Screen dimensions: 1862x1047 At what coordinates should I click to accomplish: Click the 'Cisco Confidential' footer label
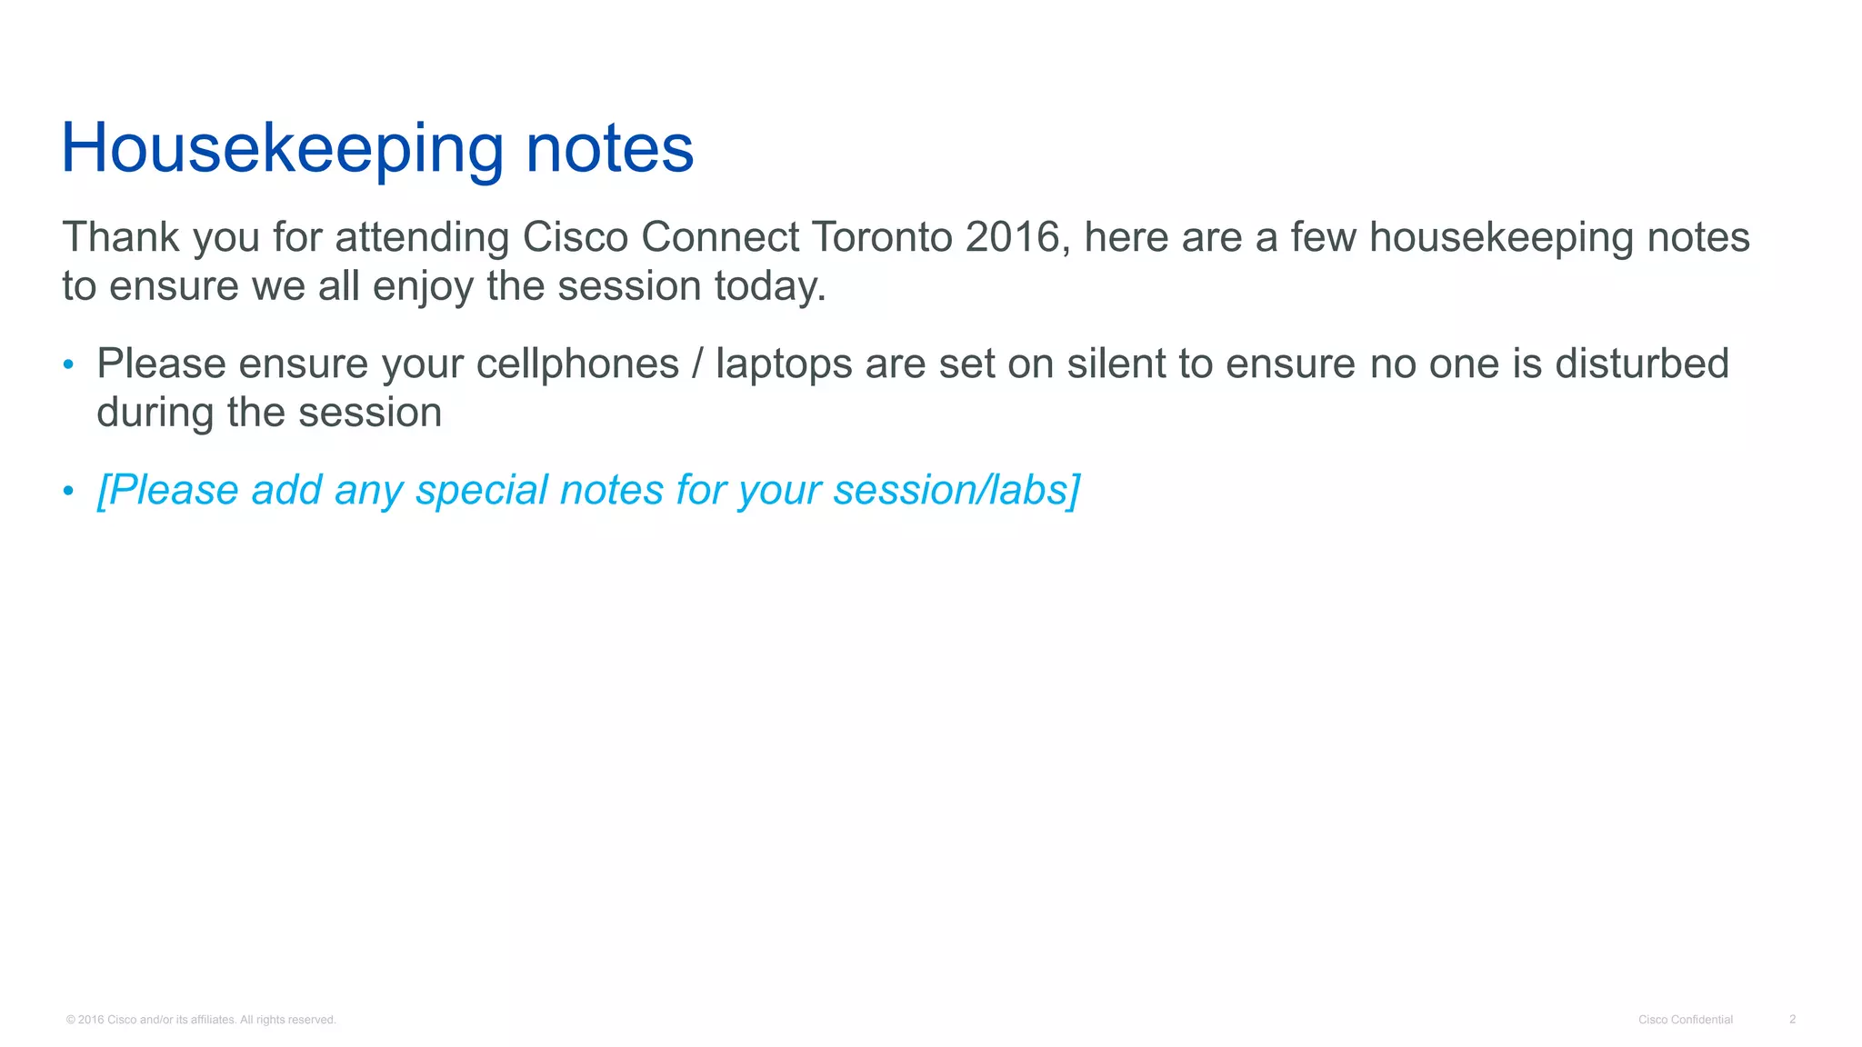1686,1020
